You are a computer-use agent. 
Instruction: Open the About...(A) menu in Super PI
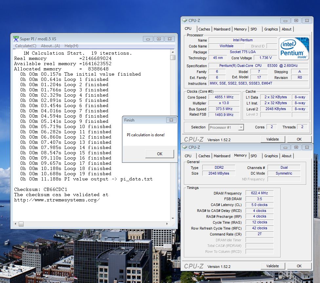pos(50,46)
